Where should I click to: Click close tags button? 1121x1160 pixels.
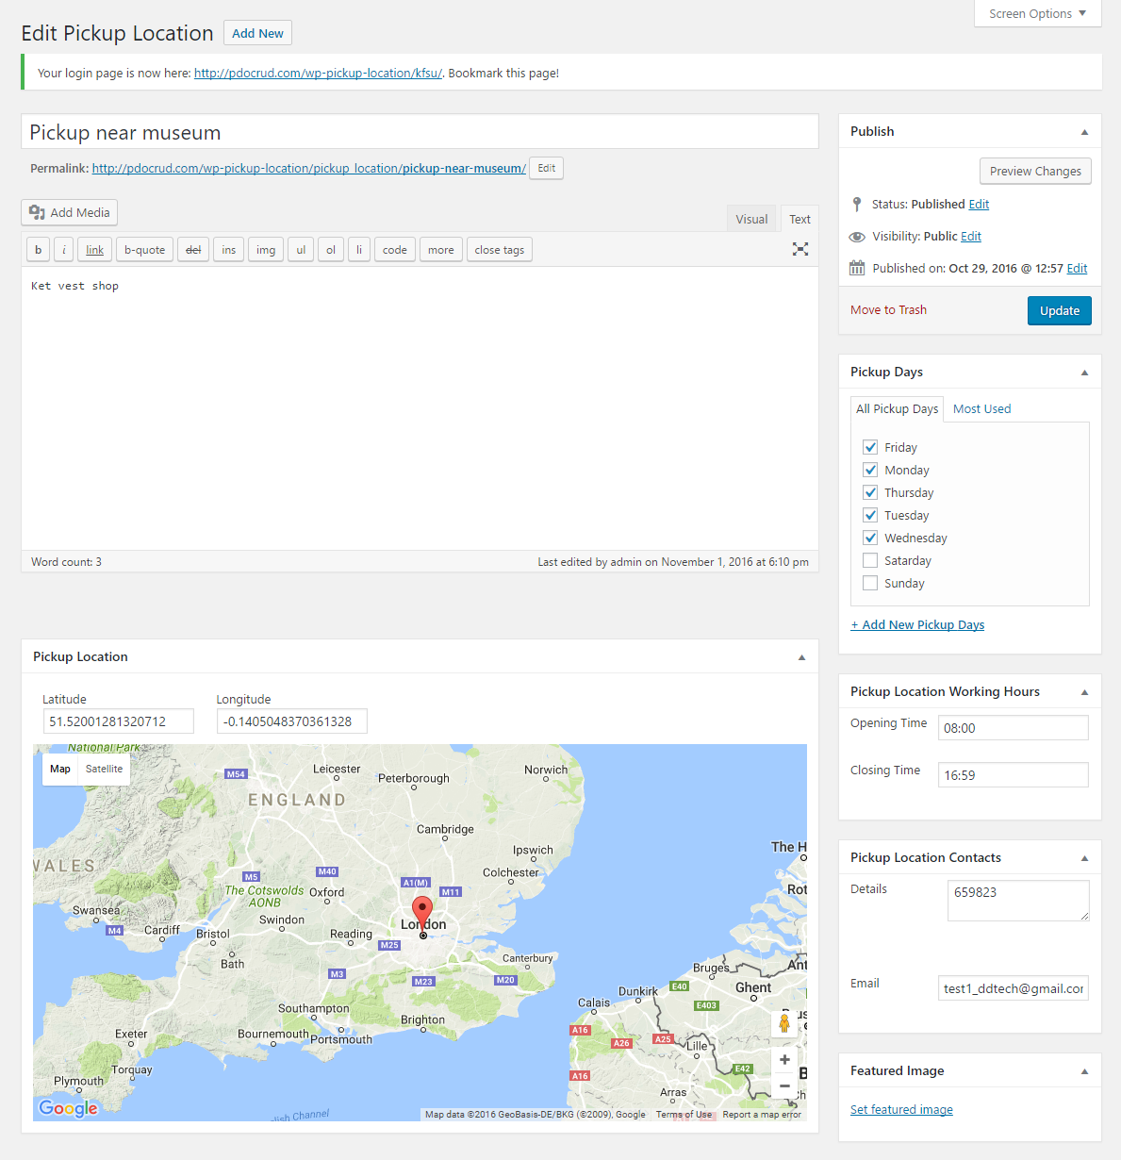click(x=500, y=250)
